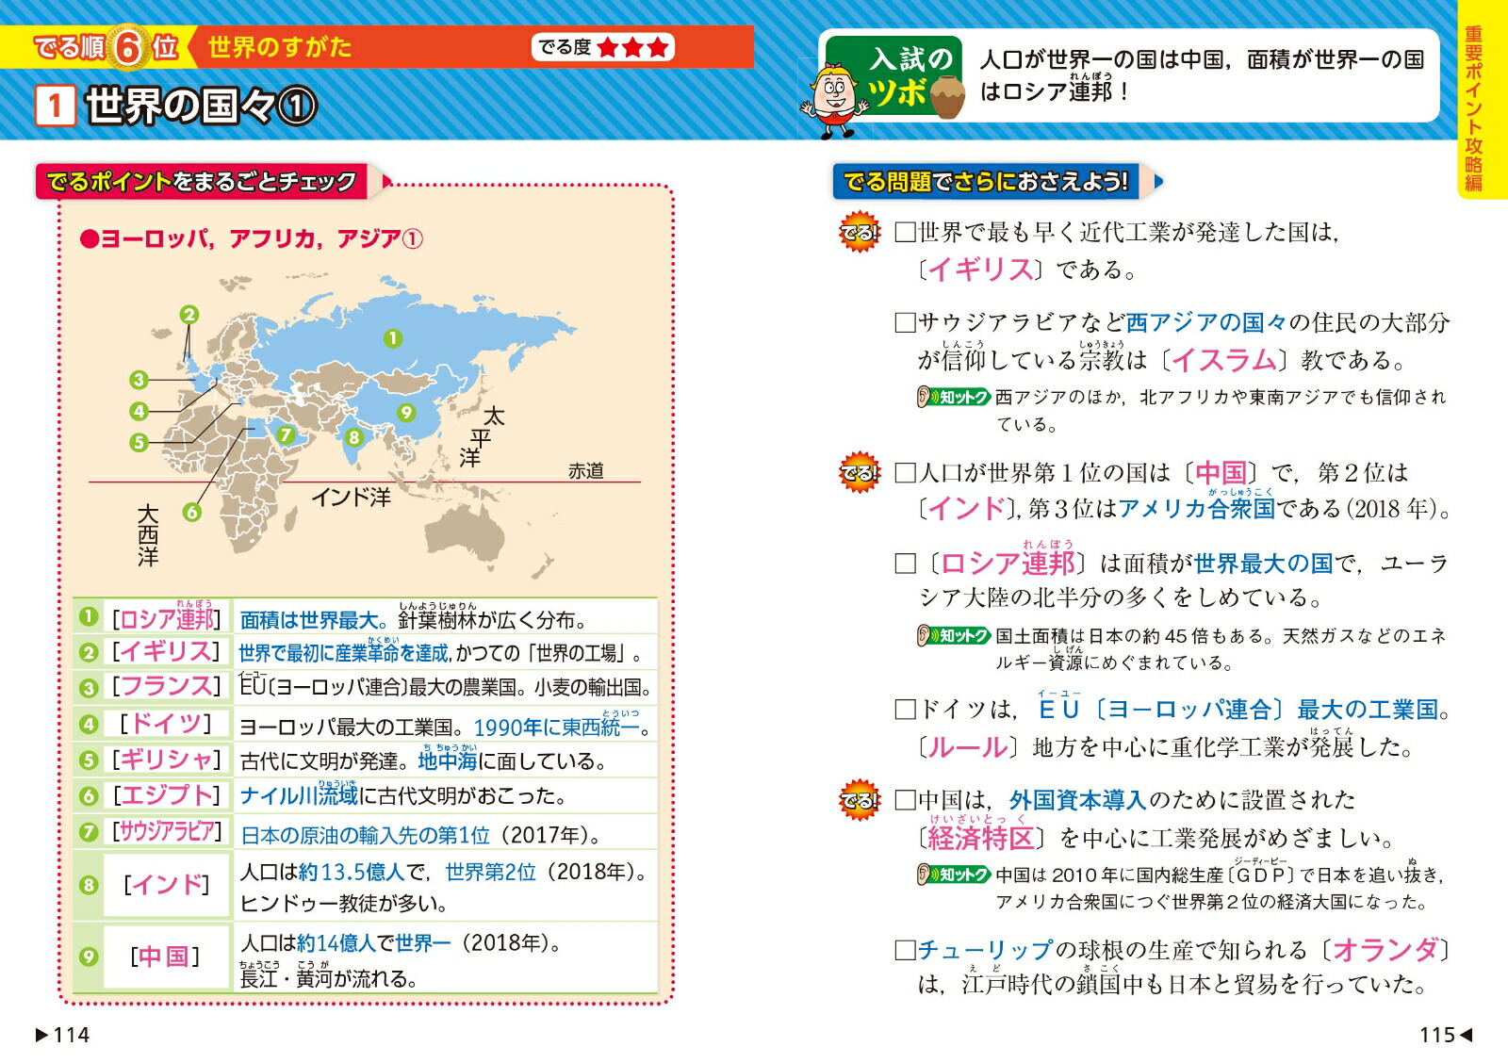Viewport: 1508px width, 1063px height.
Task: Click green marker 6 beside Africa on map
Action: (x=192, y=512)
